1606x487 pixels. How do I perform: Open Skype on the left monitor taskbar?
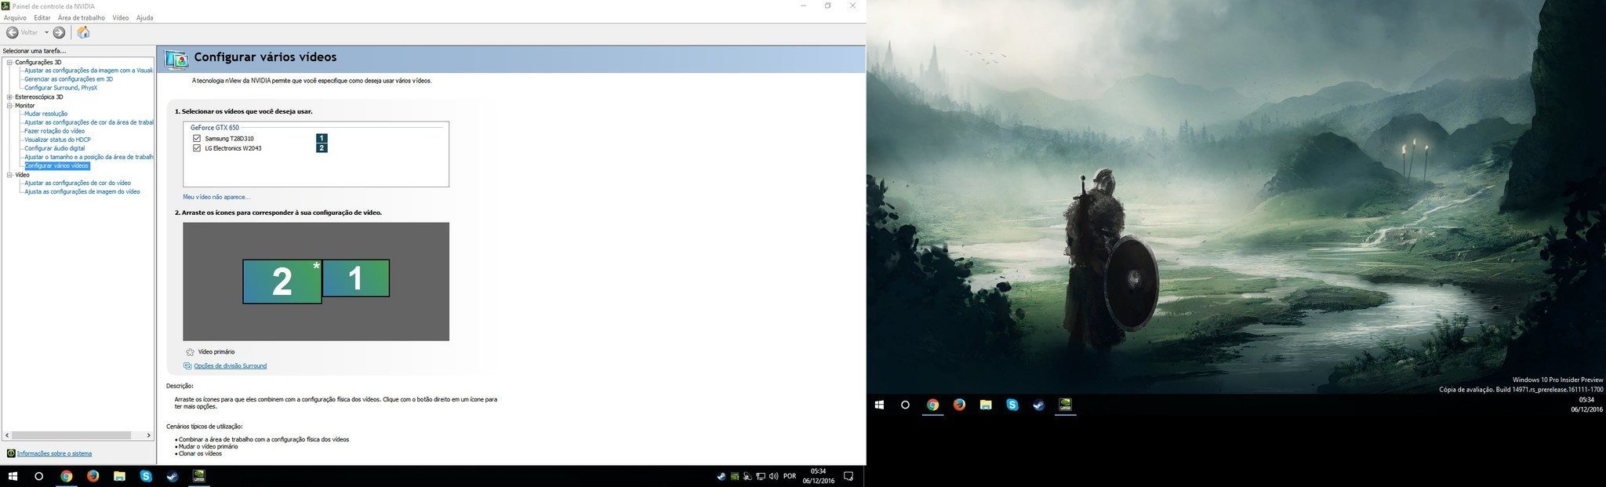pyautogui.click(x=146, y=476)
